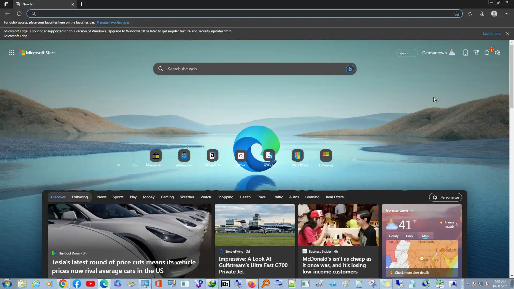Viewport: 514px width, 289px height.
Task: Open Settings and more ellipsis menu
Action: click(507, 14)
